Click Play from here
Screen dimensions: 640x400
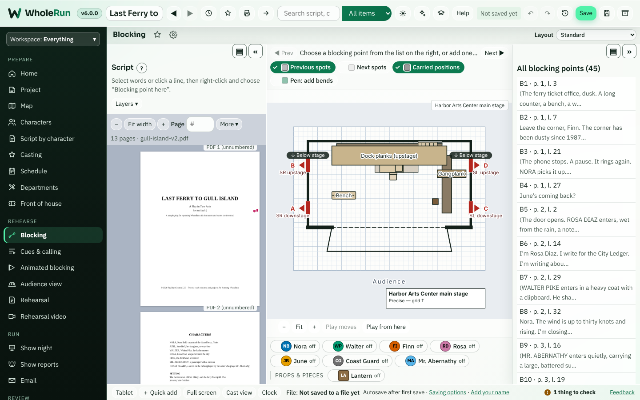click(x=386, y=327)
